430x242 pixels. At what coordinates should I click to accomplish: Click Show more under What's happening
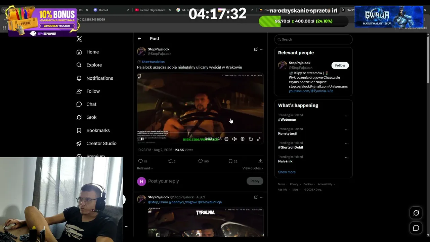287,172
